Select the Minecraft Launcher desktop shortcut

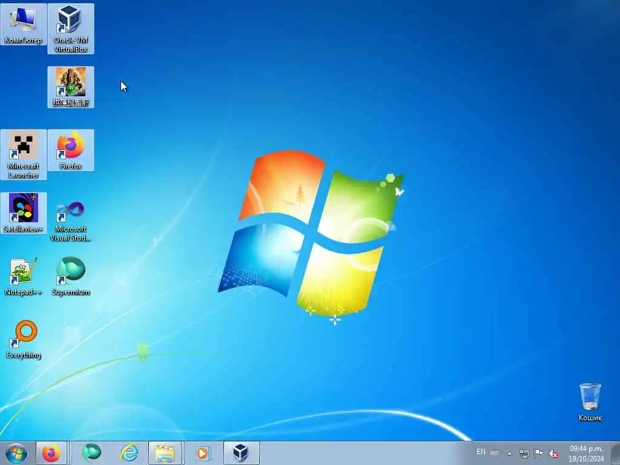pos(24,154)
